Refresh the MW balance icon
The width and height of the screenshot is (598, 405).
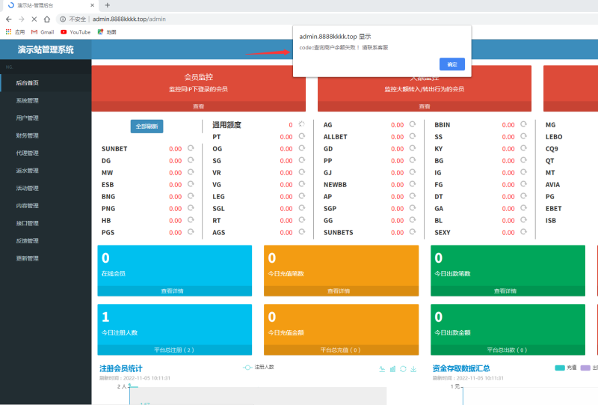191,172
